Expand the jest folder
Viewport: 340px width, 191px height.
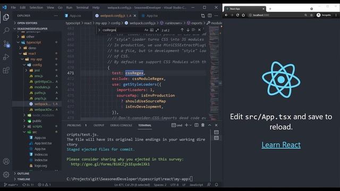point(37,71)
